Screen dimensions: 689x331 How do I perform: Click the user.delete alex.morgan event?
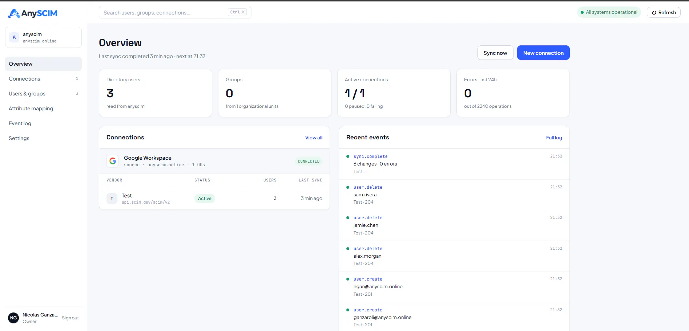[454, 256]
